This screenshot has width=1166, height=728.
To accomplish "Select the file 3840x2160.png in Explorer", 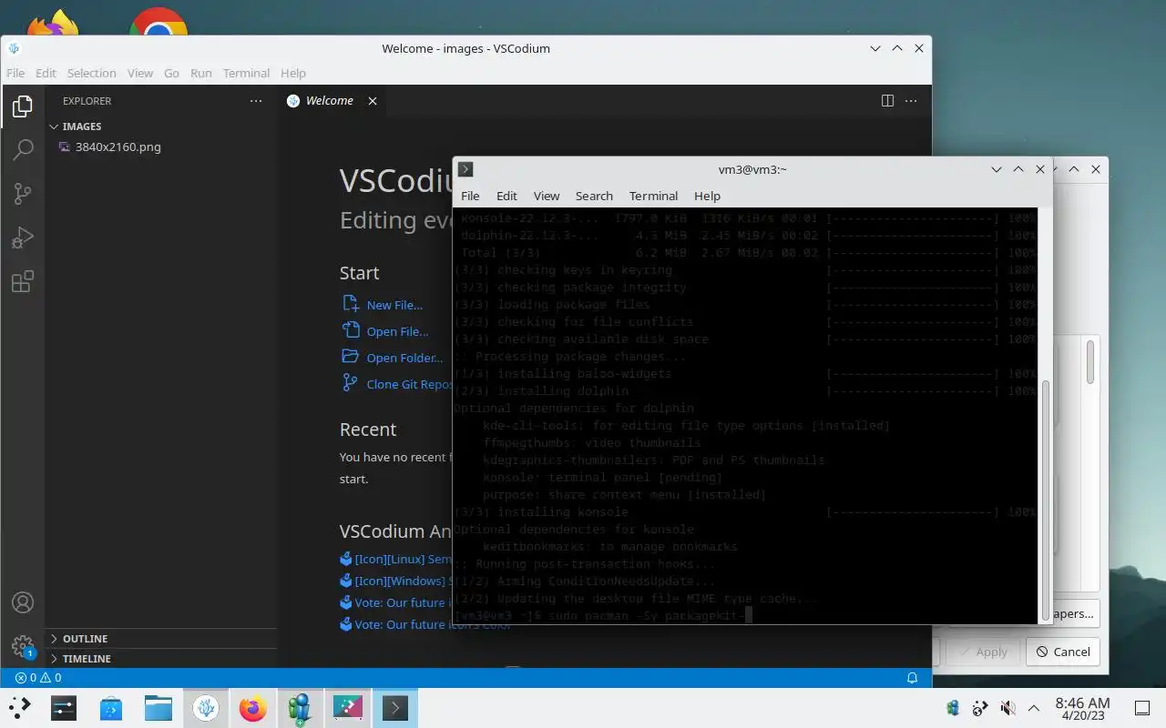I will [x=118, y=147].
